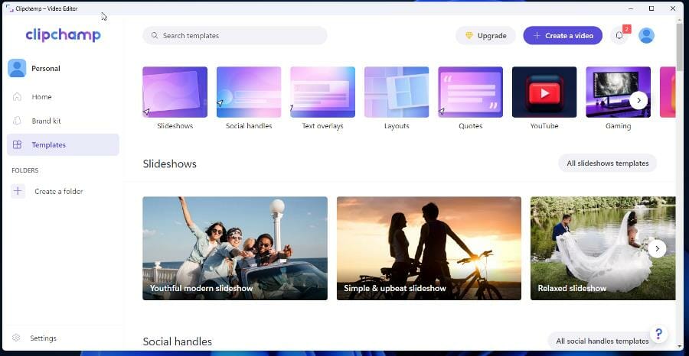This screenshot has height=356, width=689.
Task: Click the Clipchamp logo in the sidebar
Action: [63, 35]
